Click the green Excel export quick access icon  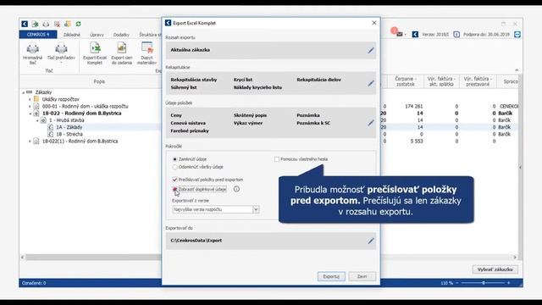click(x=35, y=24)
